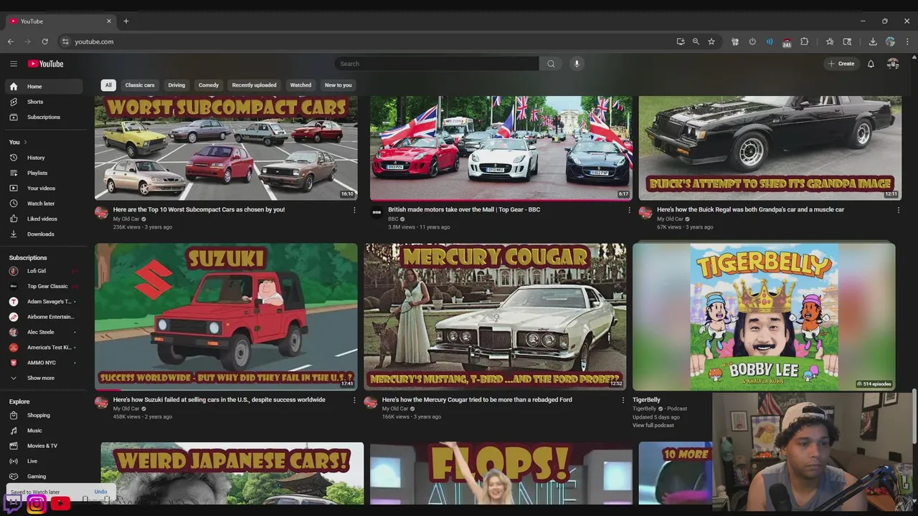Open options for Worst Subcompact Cars video
Screen dimensions: 918x516
click(354, 210)
